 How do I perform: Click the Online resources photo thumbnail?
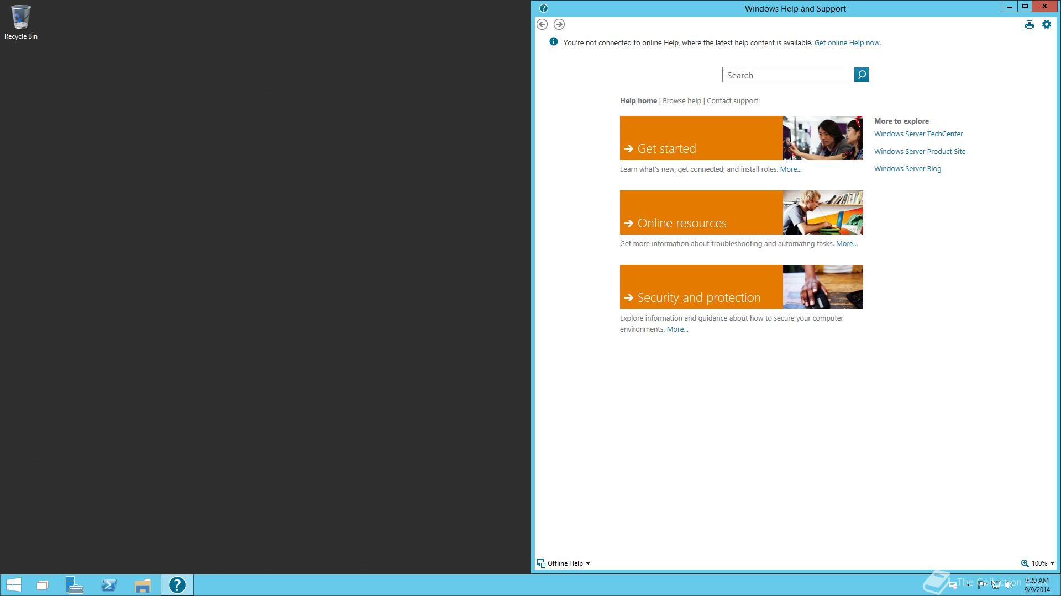(823, 212)
